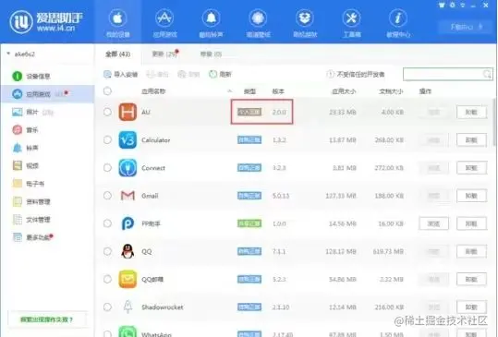The image size is (498, 337).
Task: Click the QQ邮箱 envelope app icon
Action: tap(128, 279)
